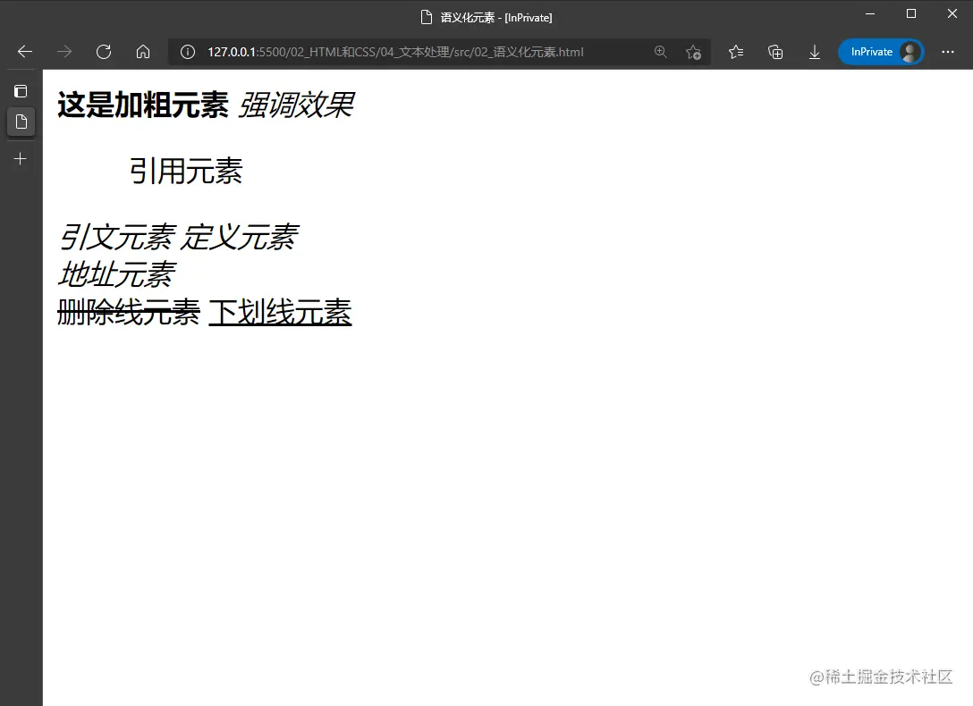Click the bold 这是加粗元素 heading

tap(141, 105)
